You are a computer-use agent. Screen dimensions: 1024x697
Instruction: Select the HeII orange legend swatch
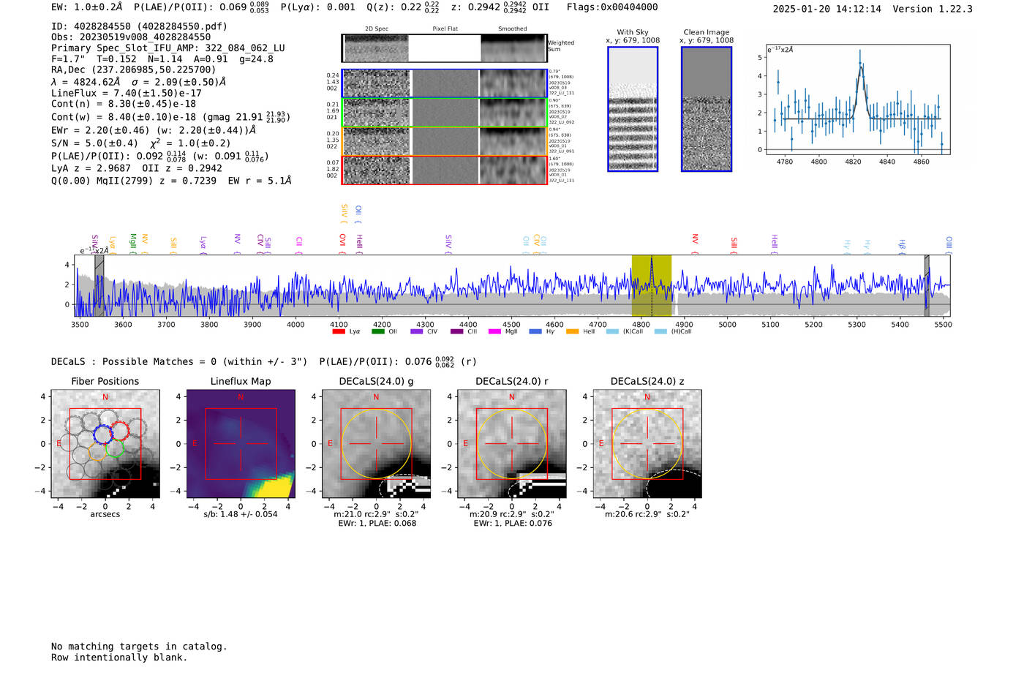point(572,331)
